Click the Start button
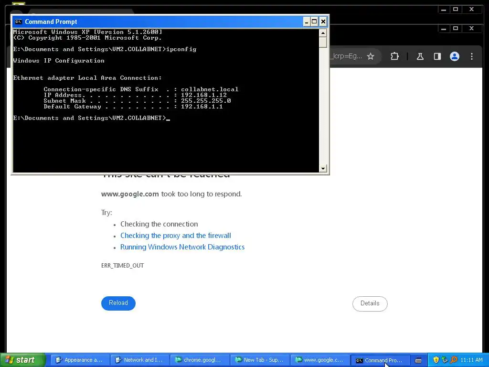 [x=23, y=360]
